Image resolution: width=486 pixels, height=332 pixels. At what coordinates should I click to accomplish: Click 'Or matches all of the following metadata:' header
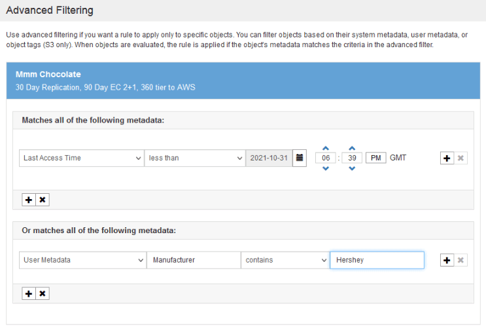coord(99,231)
